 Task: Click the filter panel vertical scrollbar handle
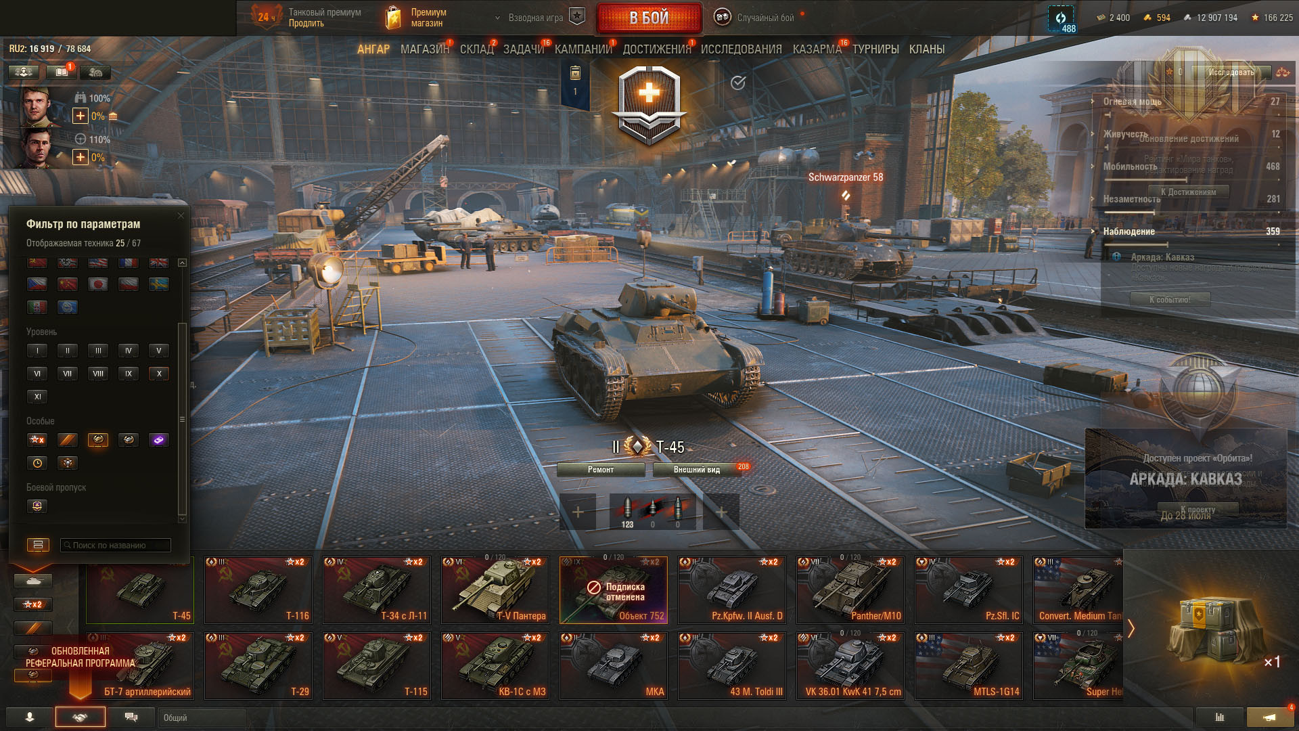click(181, 420)
